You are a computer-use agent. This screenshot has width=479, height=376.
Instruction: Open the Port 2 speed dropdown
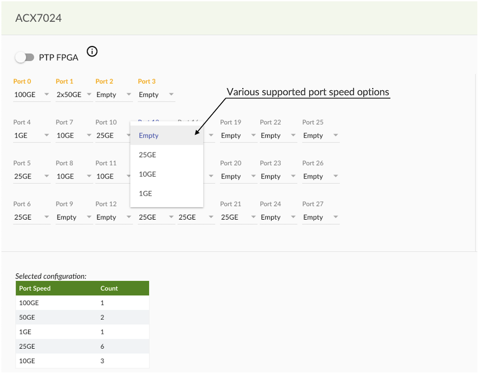click(114, 95)
